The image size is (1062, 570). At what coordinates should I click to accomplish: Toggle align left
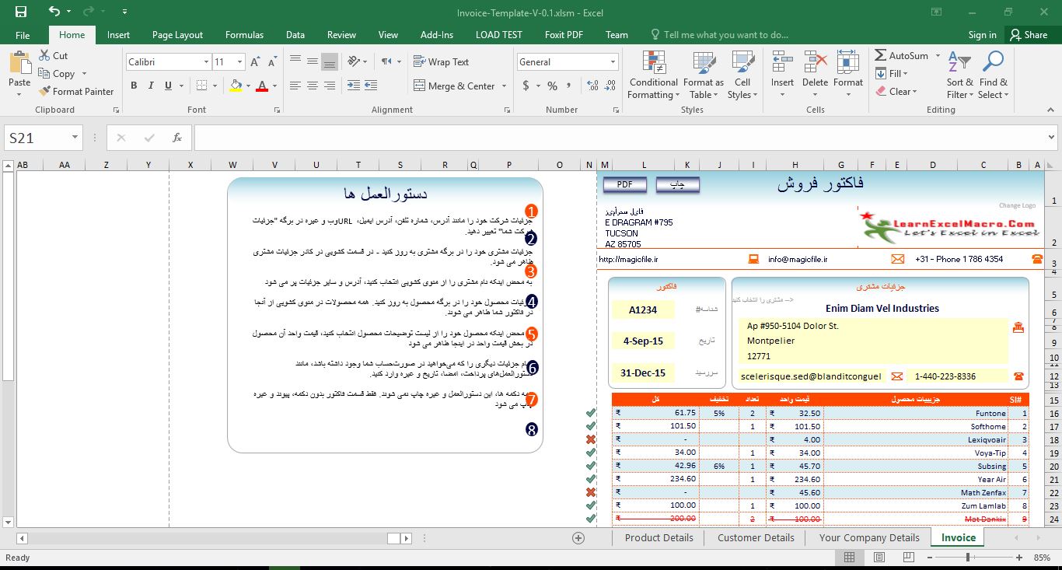pos(295,86)
